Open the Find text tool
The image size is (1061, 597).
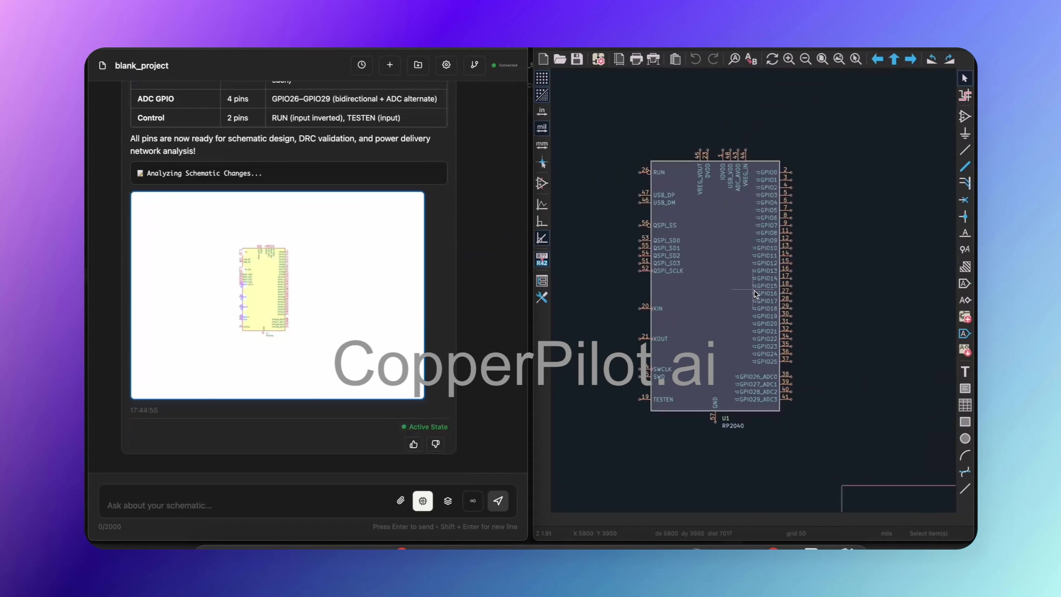click(x=734, y=59)
